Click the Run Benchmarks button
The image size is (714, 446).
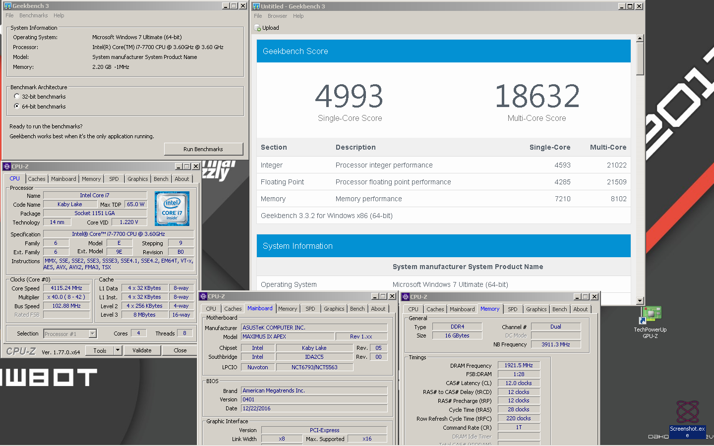click(203, 149)
